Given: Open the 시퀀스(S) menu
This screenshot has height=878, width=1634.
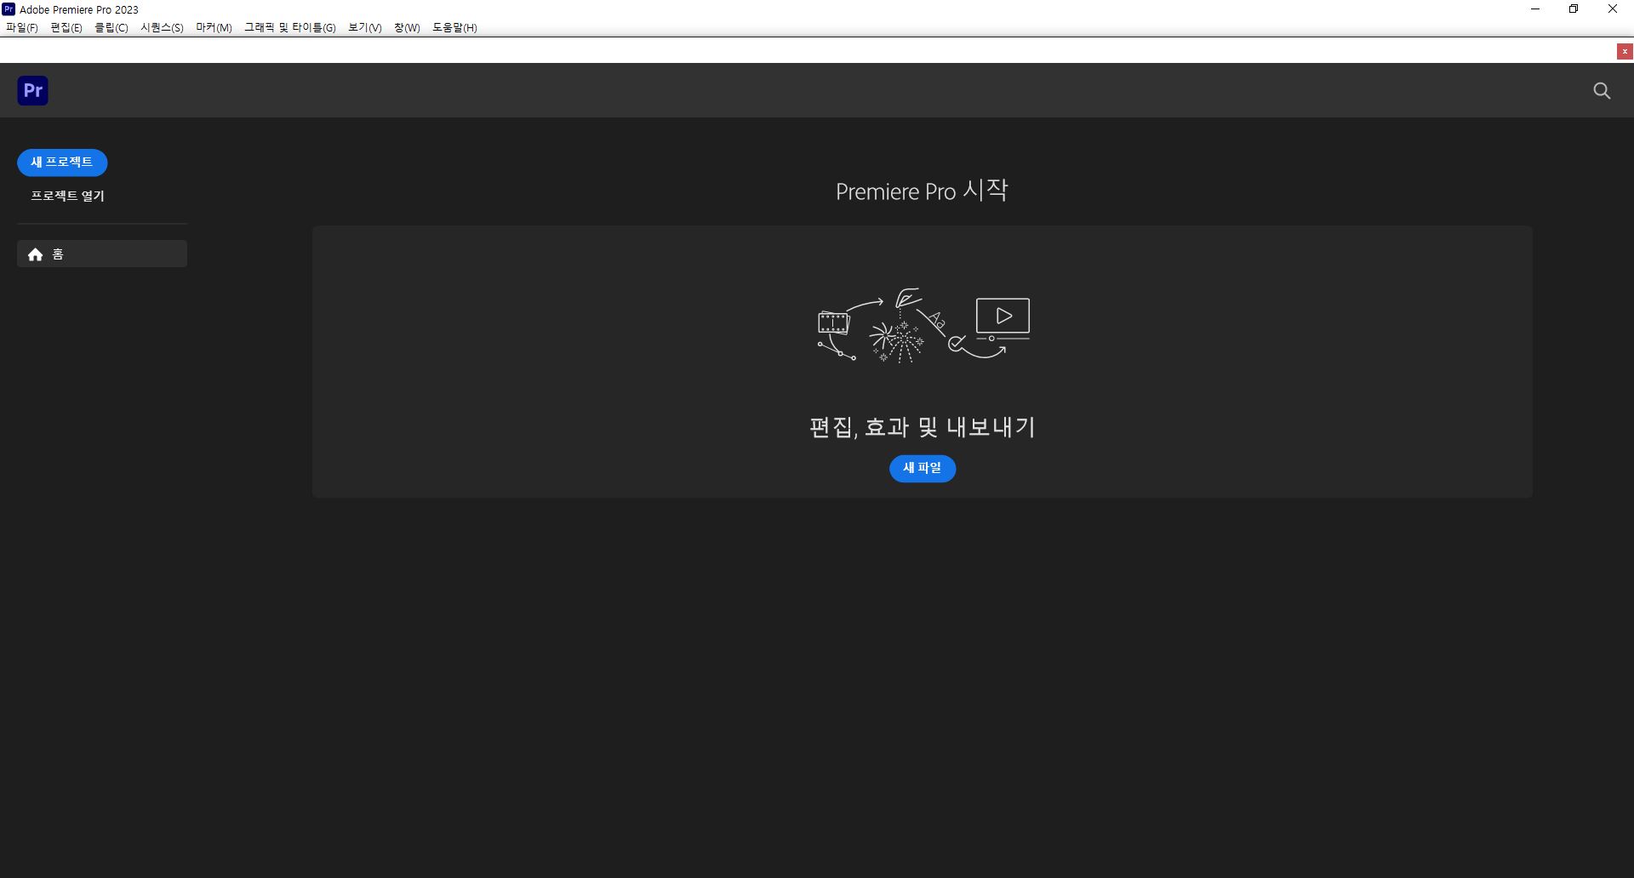Looking at the screenshot, I should tap(162, 27).
